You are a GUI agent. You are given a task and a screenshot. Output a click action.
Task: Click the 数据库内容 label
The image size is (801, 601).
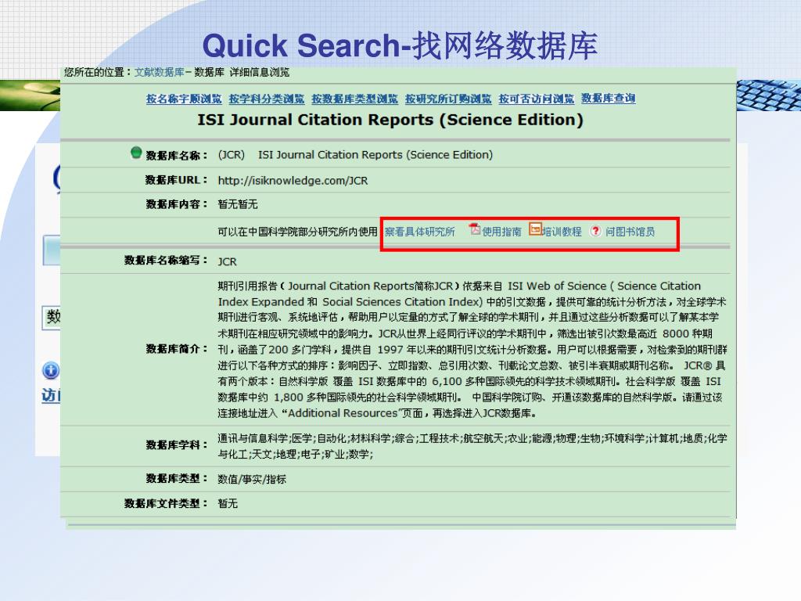click(177, 204)
